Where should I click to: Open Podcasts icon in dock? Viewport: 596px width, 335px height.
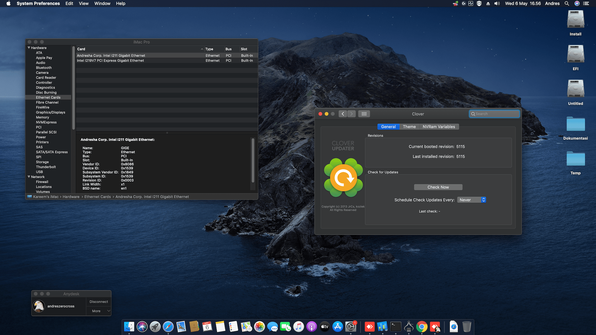[312, 327]
